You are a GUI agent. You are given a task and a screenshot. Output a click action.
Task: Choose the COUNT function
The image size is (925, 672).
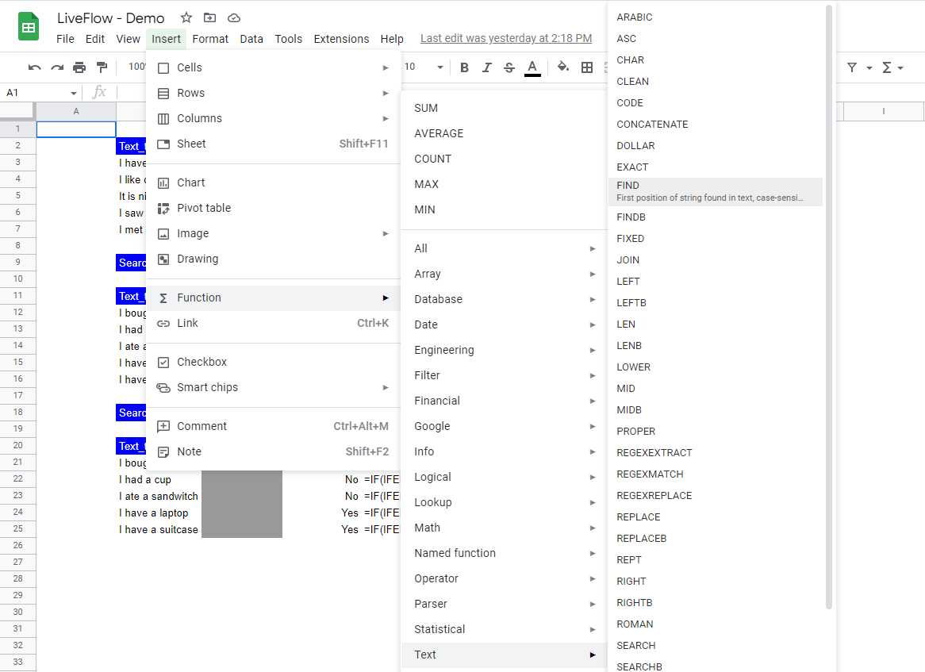point(505,159)
